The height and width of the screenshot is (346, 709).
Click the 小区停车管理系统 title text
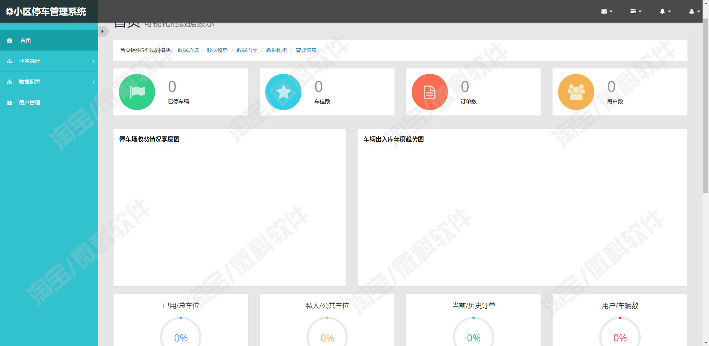(50, 12)
